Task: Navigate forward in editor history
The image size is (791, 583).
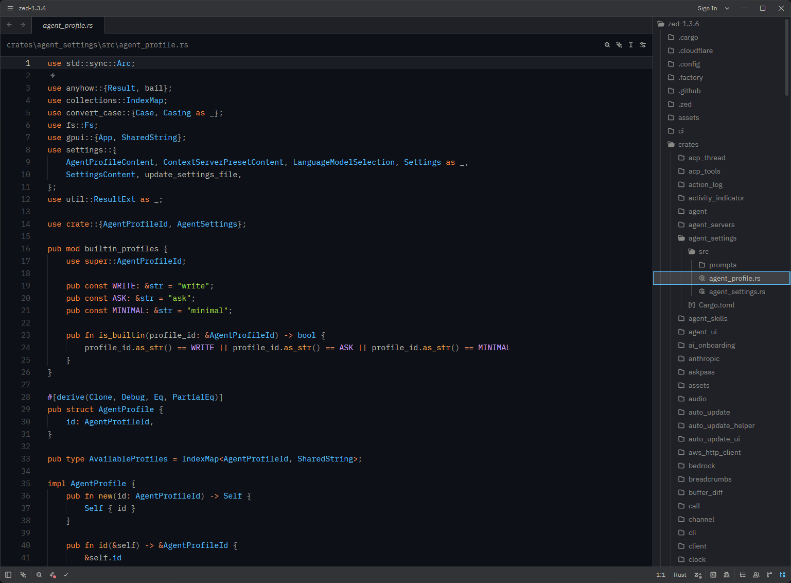Action: 23,25
